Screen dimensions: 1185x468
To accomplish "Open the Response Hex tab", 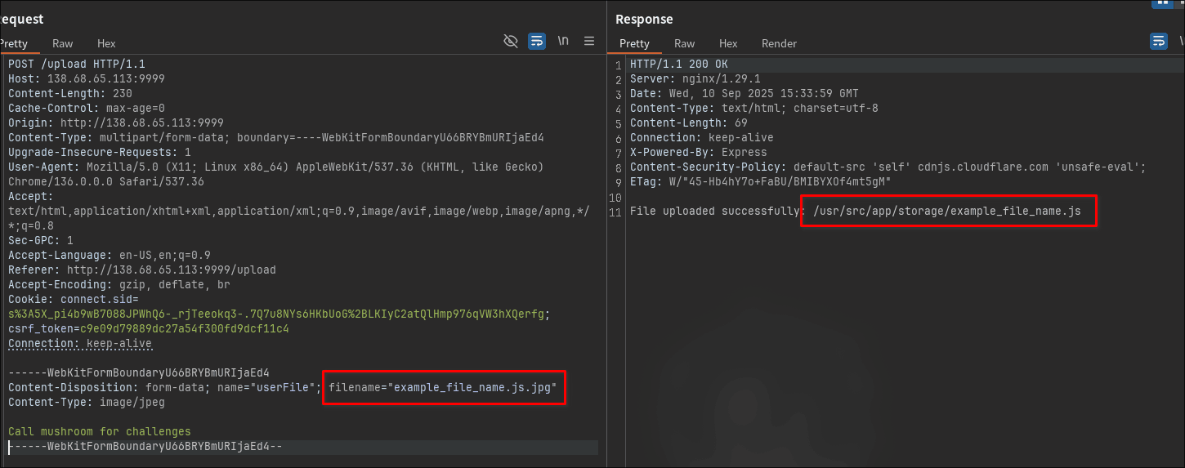I will coord(728,43).
